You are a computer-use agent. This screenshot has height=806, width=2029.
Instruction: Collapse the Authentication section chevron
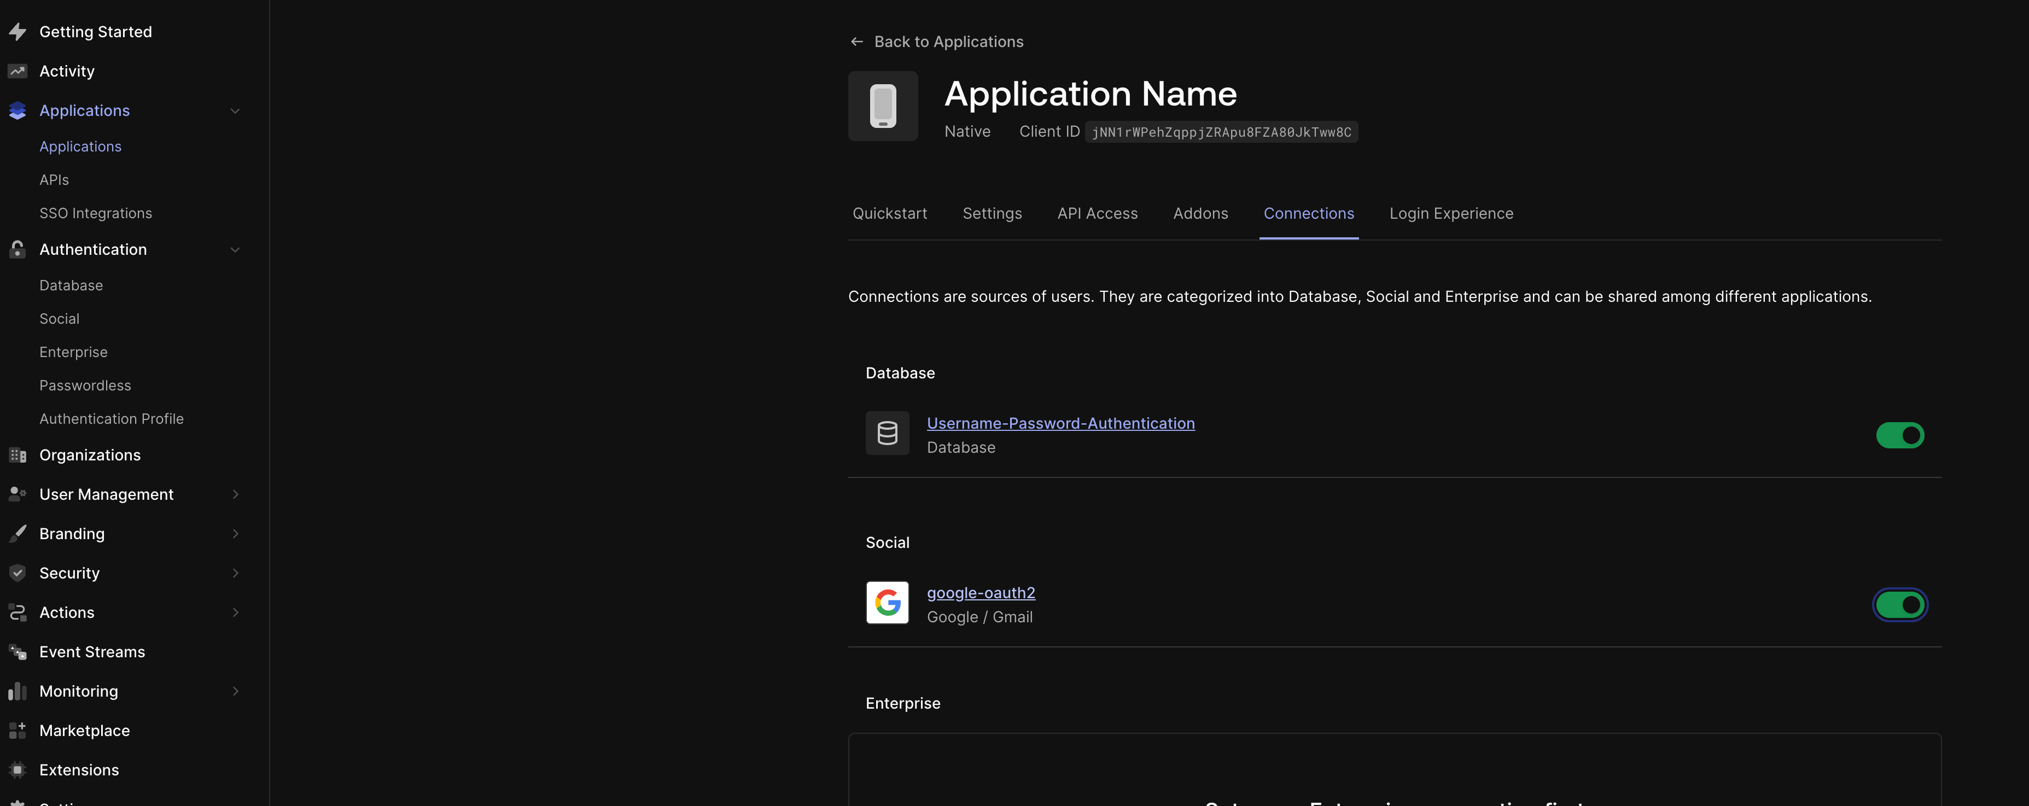pos(235,250)
